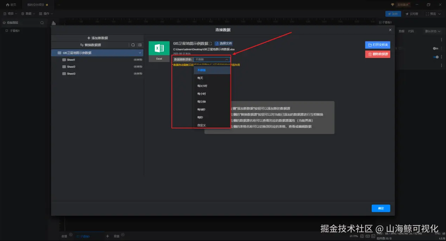Viewport: 446px width, 241px height.
Task: Toggle the grey off switch in the right panel
Action: (435, 48)
